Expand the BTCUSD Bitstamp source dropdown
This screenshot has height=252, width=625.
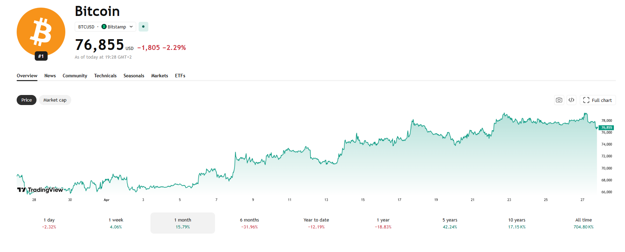[105, 27]
